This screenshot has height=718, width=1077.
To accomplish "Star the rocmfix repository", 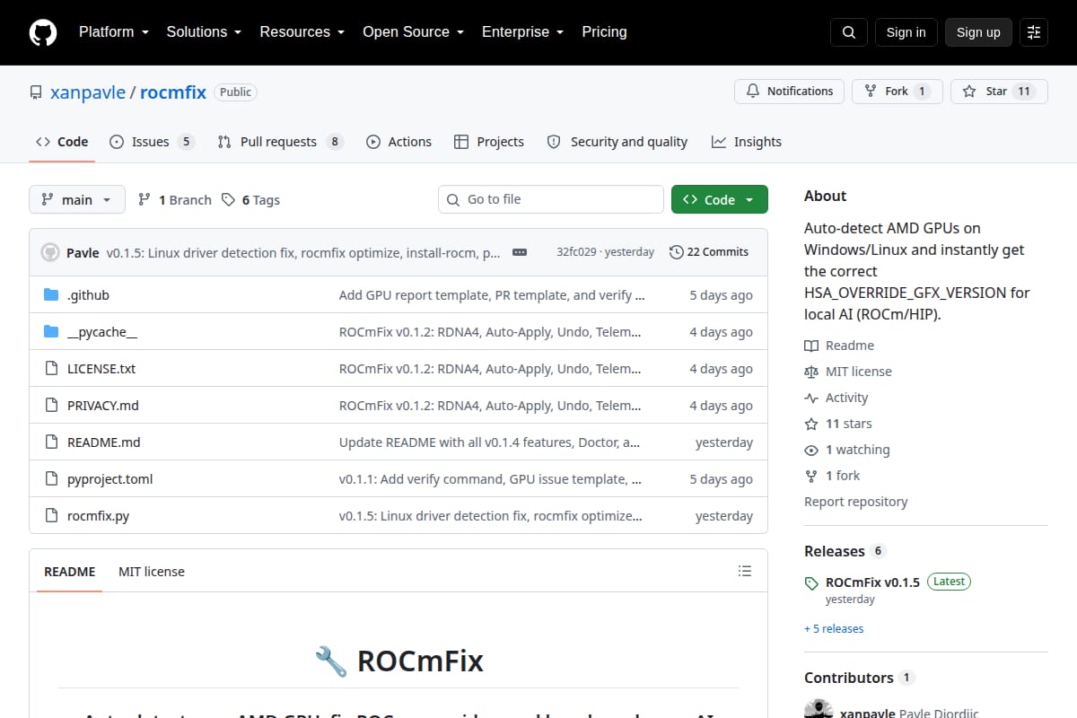I will click(999, 92).
